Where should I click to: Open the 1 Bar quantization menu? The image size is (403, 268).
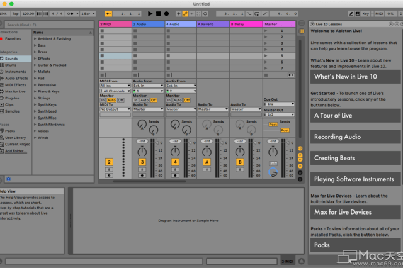[x=88, y=14]
